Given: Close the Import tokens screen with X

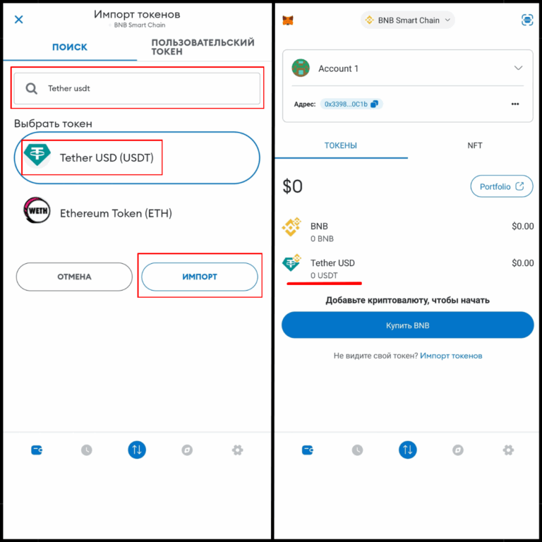Looking at the screenshot, I should pyautogui.click(x=18, y=19).
